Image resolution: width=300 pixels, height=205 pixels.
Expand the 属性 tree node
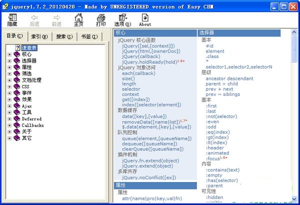(9, 67)
